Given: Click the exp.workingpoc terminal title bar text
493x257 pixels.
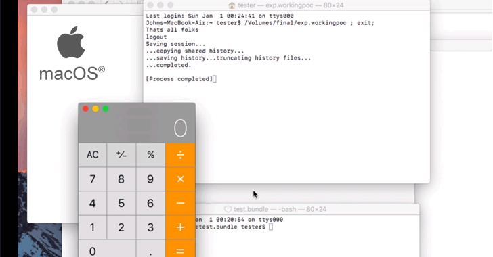Looking at the screenshot, I should (x=291, y=5).
